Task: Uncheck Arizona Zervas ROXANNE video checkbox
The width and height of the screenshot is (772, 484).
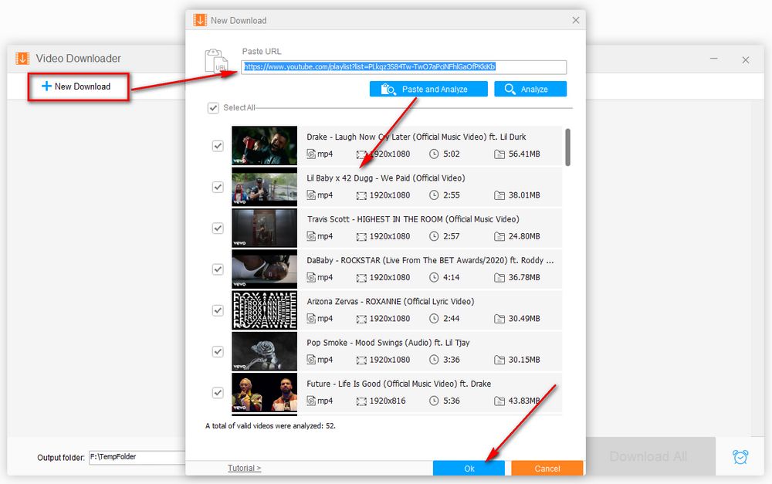Action: tap(218, 310)
